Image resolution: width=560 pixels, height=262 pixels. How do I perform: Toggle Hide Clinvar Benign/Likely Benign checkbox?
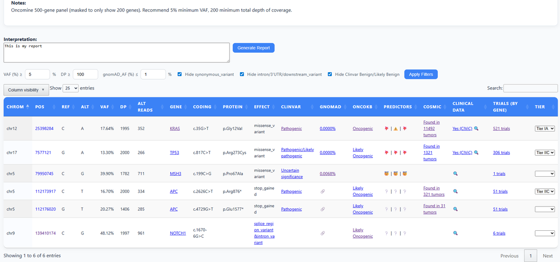(x=330, y=74)
